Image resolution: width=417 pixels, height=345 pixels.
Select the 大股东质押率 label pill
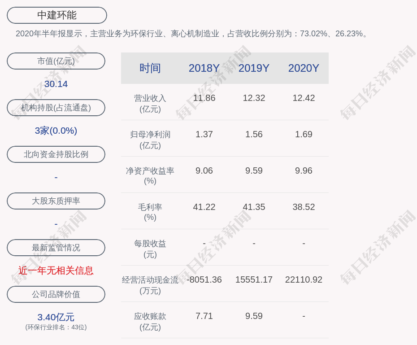click(56, 201)
